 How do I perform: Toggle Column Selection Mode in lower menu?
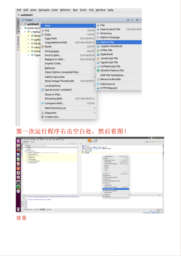click(116, 164)
